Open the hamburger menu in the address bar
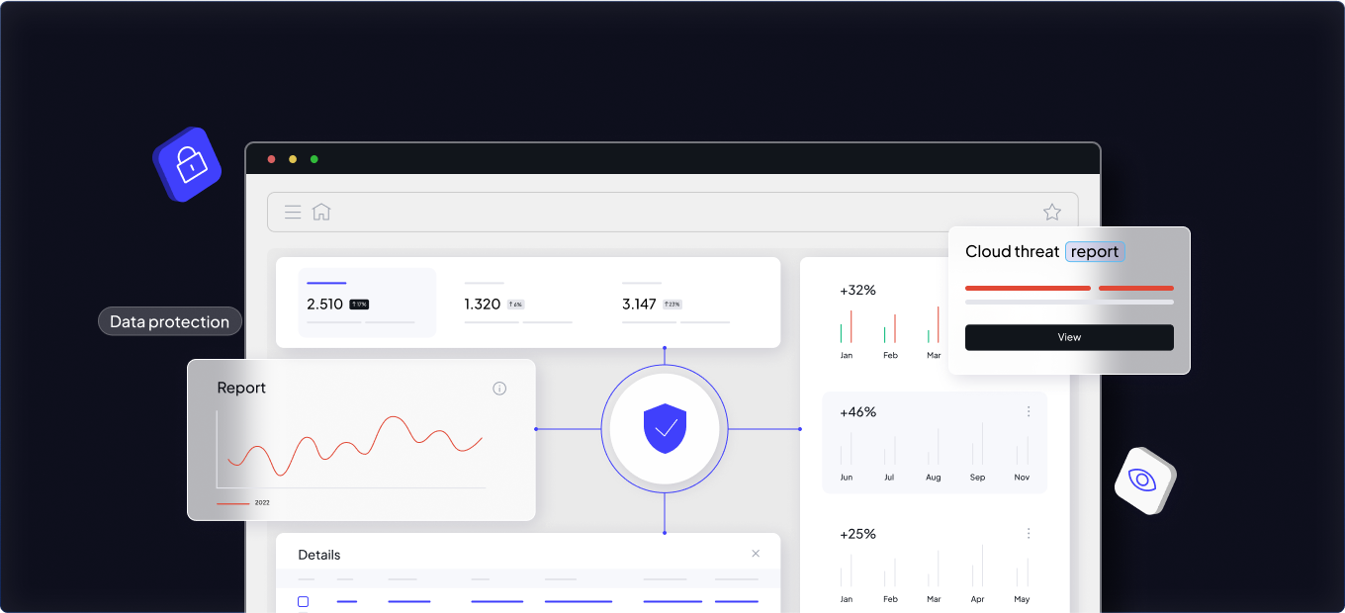The width and height of the screenshot is (1345, 613). [x=293, y=212]
